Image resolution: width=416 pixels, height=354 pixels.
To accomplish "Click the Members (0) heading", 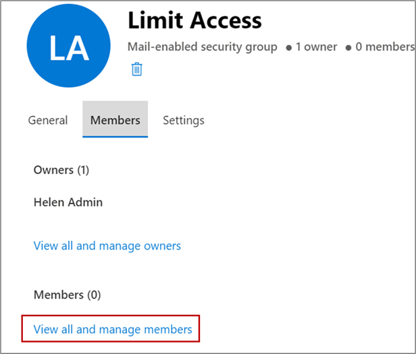I will (68, 295).
